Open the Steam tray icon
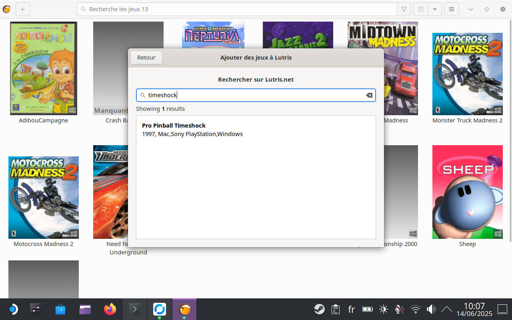The image size is (512, 320). click(319, 309)
